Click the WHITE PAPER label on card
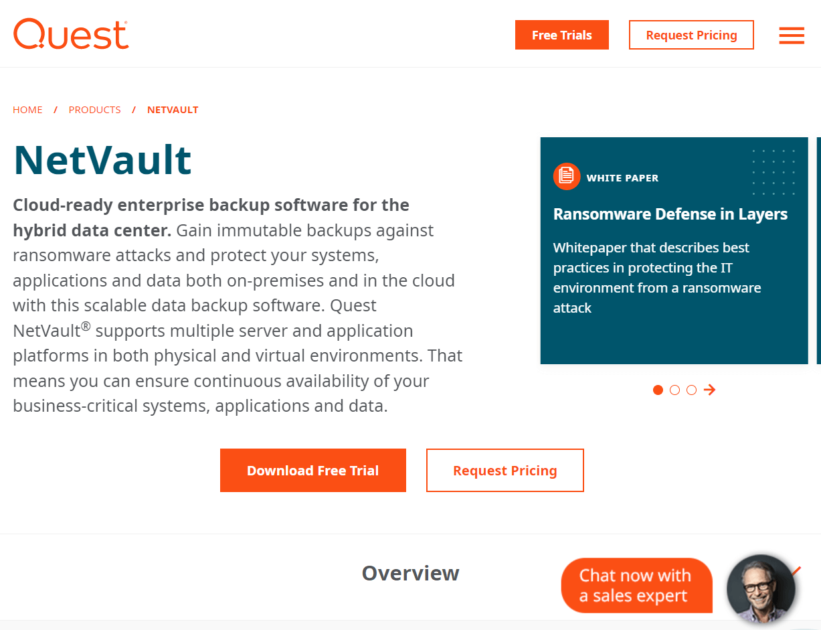The height and width of the screenshot is (630, 821). [622, 178]
